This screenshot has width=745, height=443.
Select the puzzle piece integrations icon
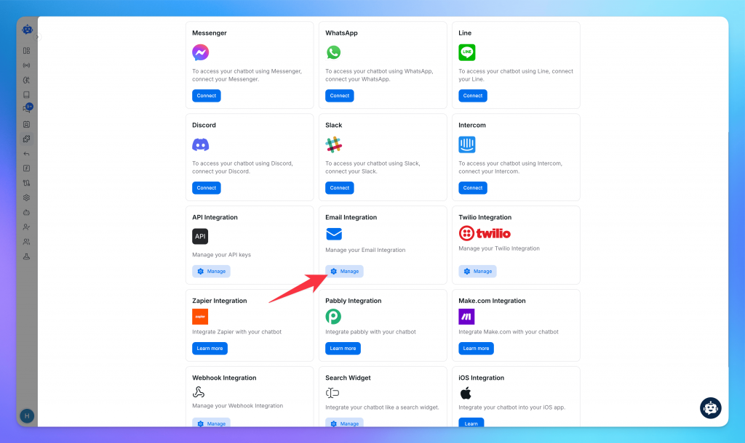coord(27,139)
